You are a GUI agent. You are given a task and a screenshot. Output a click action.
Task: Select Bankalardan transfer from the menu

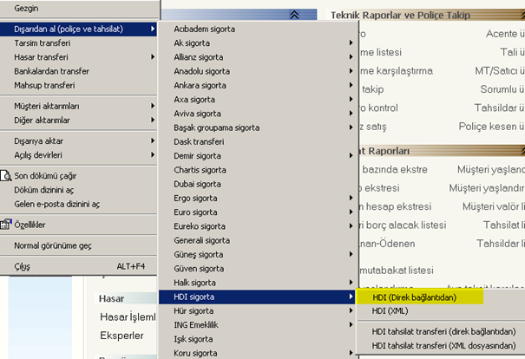click(x=51, y=71)
